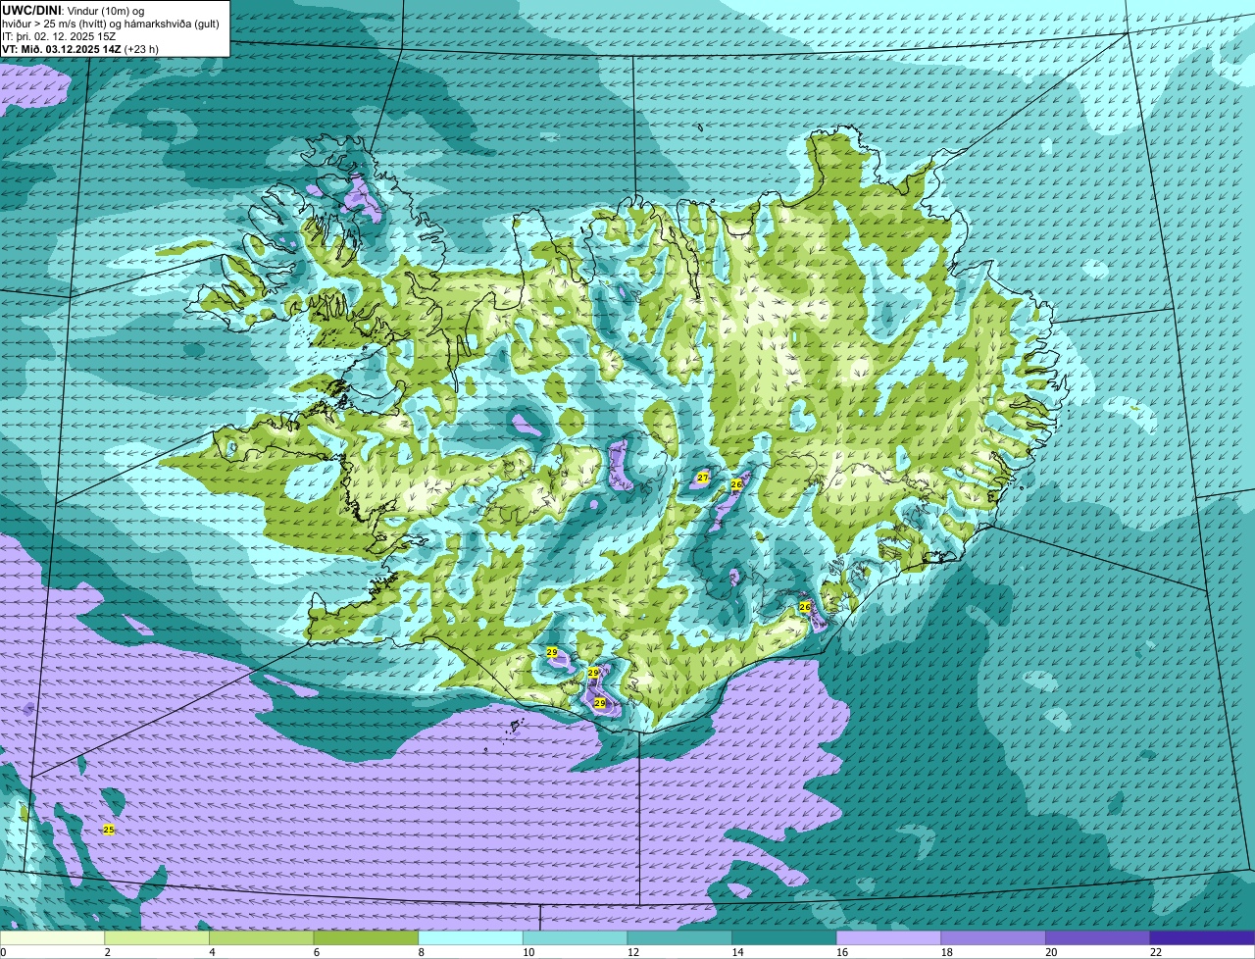Click the legend scale value 12
The width and height of the screenshot is (1255, 959).
pos(633,952)
